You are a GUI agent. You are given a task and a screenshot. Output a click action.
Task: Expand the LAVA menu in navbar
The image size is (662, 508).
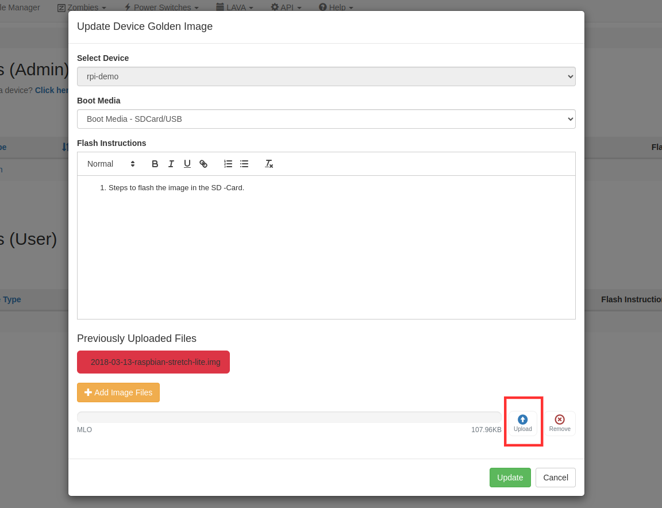point(234,7)
